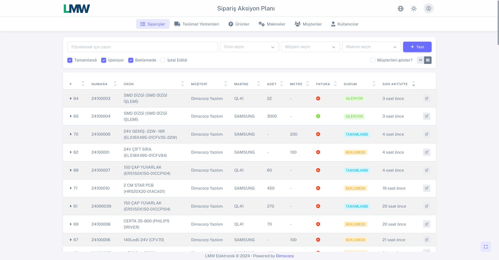Image resolution: width=499 pixels, height=260 pixels.
Task: Uncheck the Tamamlandı checkbox
Action: tap(70, 60)
